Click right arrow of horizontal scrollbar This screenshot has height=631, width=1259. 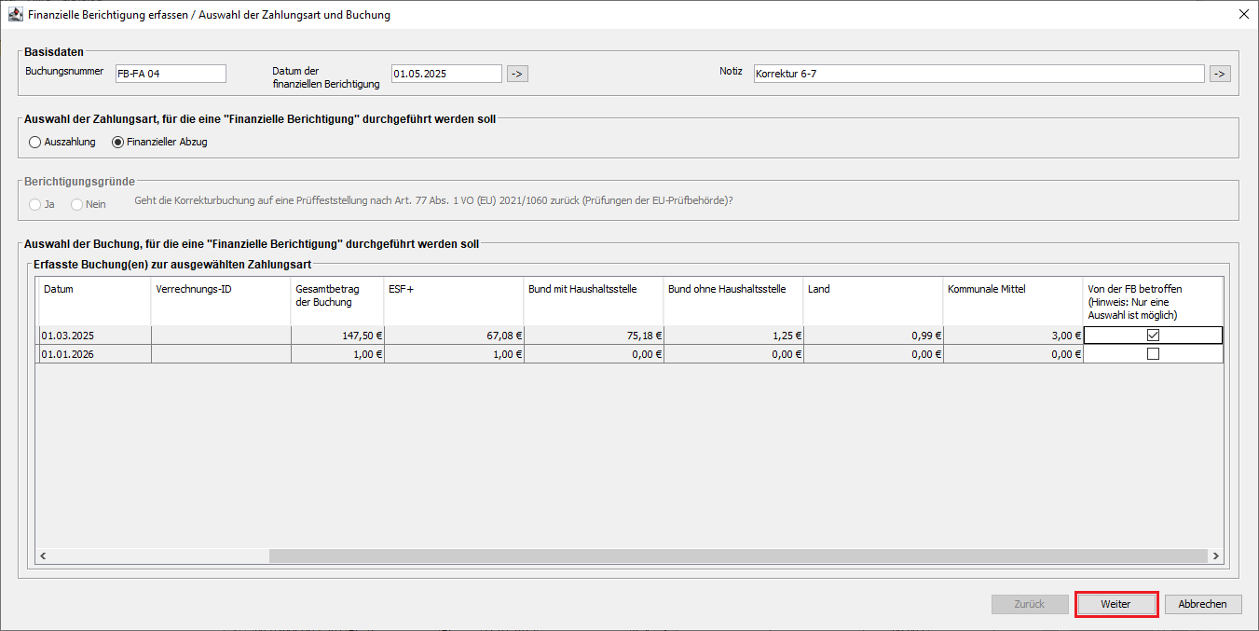point(1215,556)
